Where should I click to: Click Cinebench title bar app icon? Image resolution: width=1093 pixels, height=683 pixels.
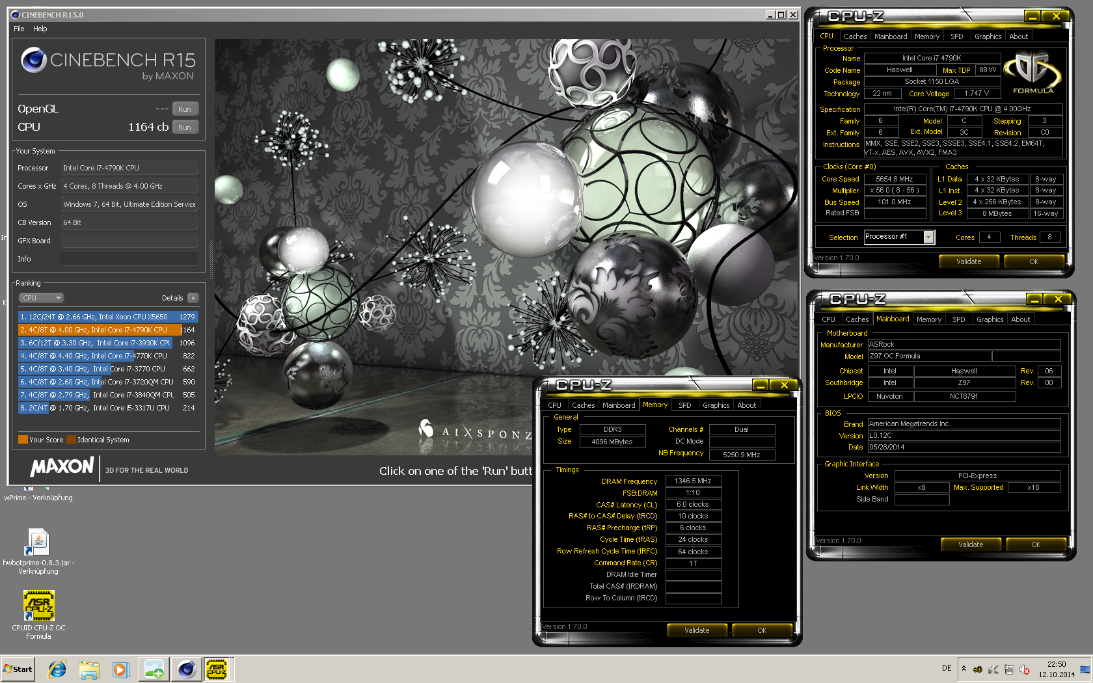tap(15, 14)
